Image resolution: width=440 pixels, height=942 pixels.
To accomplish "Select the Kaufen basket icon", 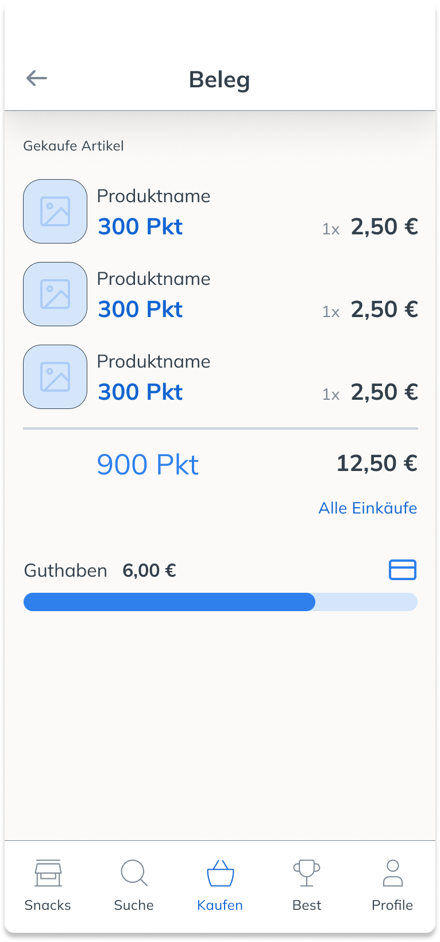I will click(x=220, y=873).
